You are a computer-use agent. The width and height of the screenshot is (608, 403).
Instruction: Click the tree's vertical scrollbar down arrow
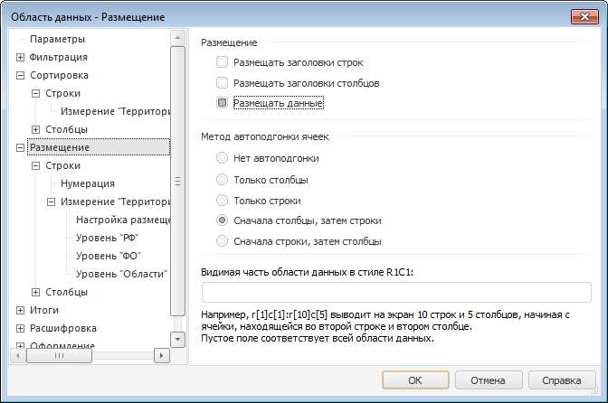(x=177, y=339)
